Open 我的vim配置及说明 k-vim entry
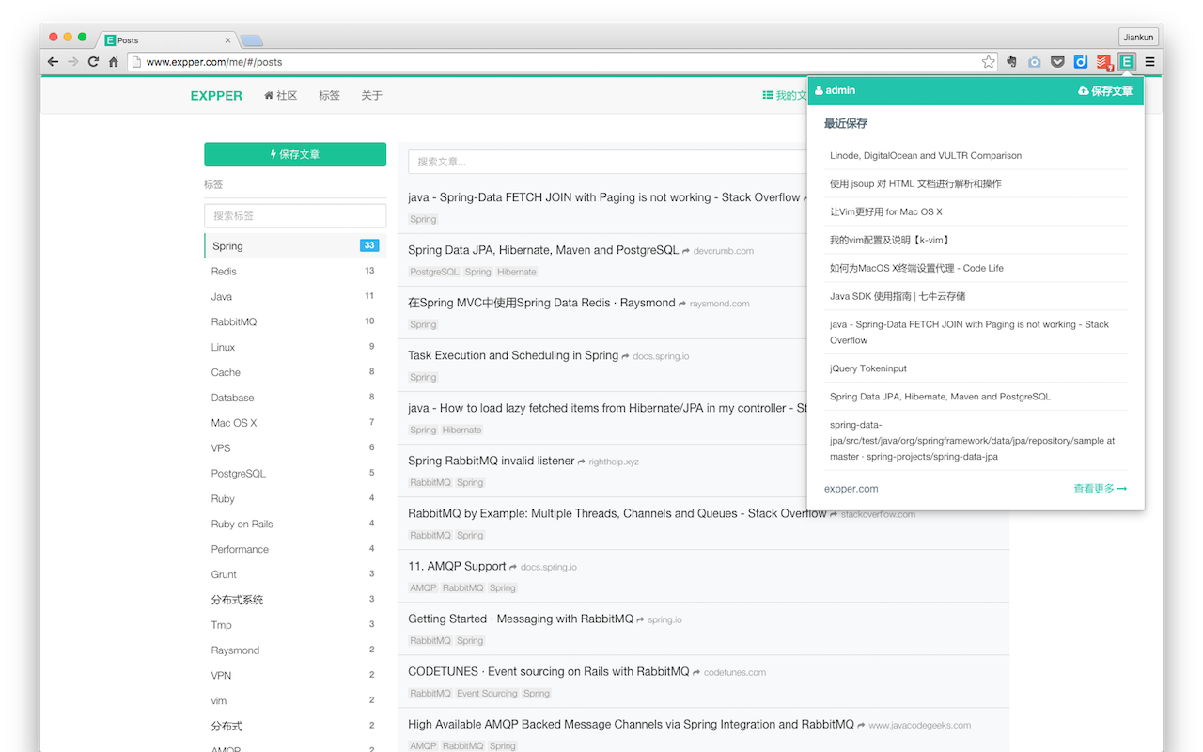The image size is (1203, 752). click(889, 241)
